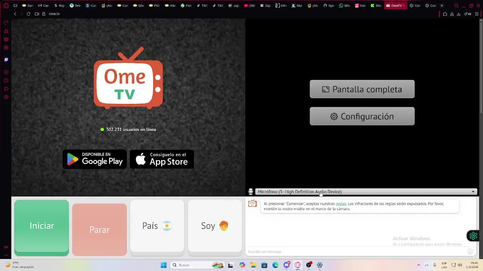Open the Microsoft Store taskbar icon
Image resolution: width=483 pixels, height=271 pixels.
(x=265, y=265)
